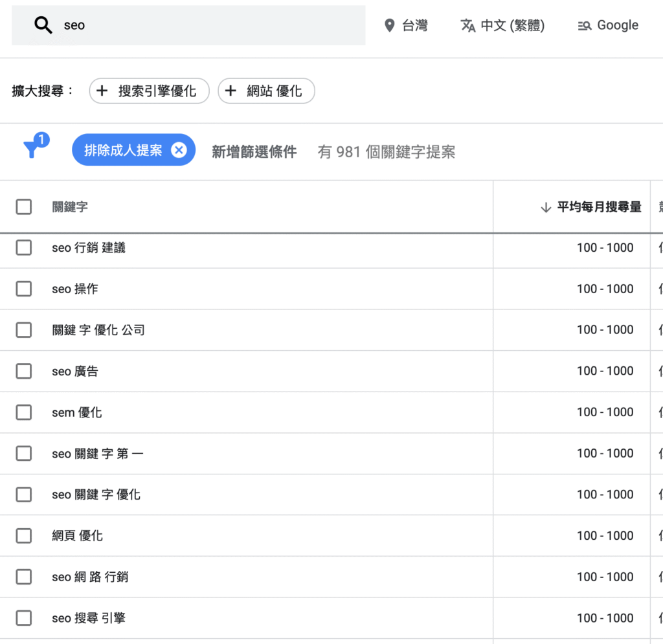Screen dimensions: 663x644
Task: Click 100 - 1000 volume for 網頁 優化
Action: tap(605, 535)
